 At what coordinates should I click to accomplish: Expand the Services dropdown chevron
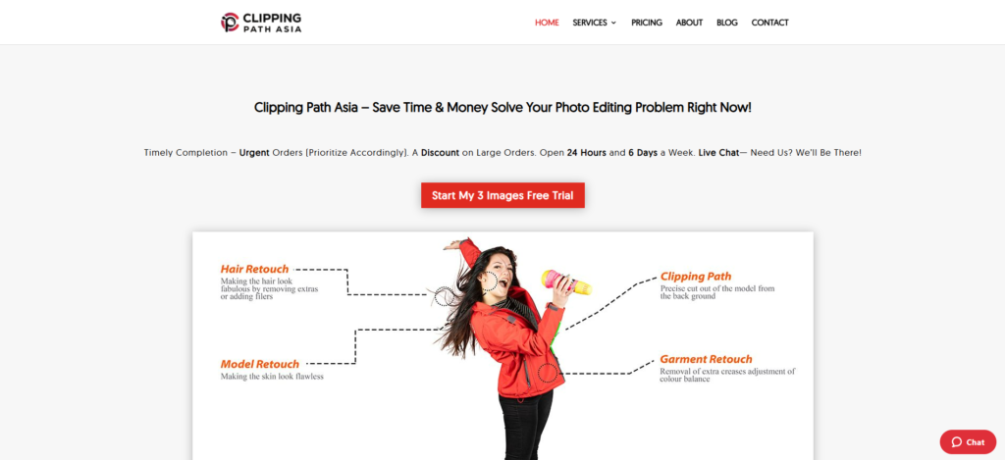[x=613, y=23]
